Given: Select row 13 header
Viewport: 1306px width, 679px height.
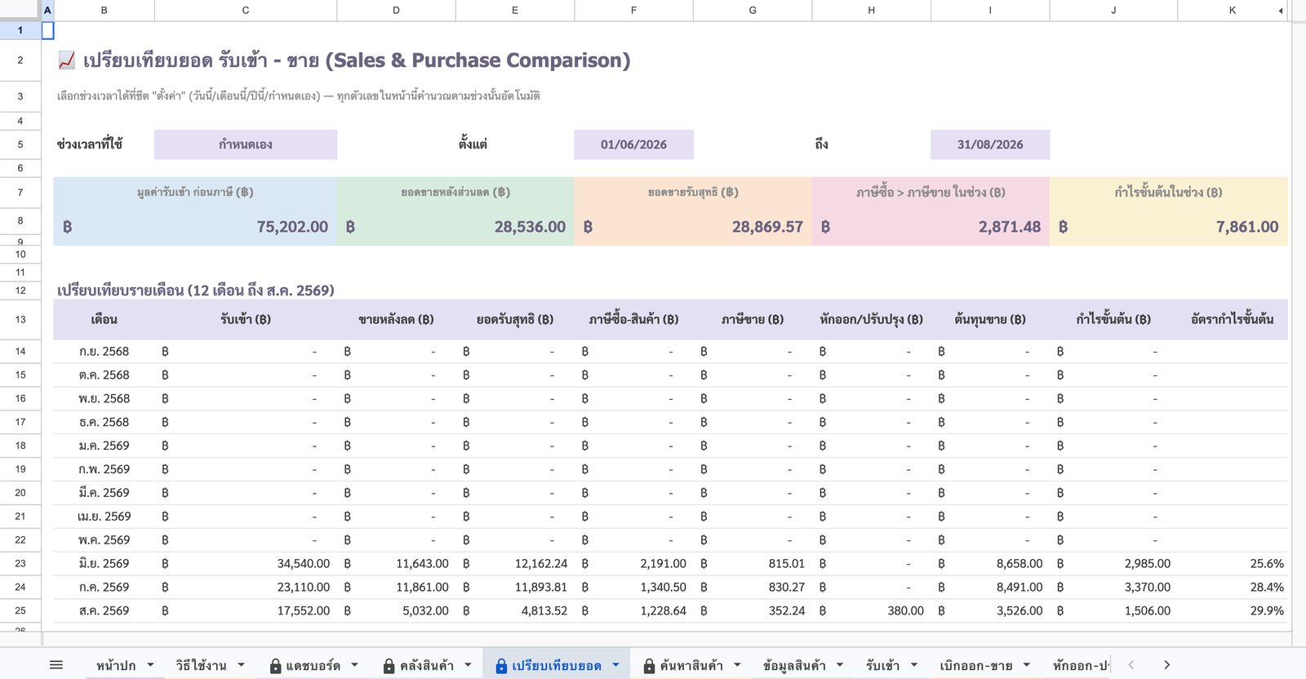Looking at the screenshot, I should (x=20, y=319).
